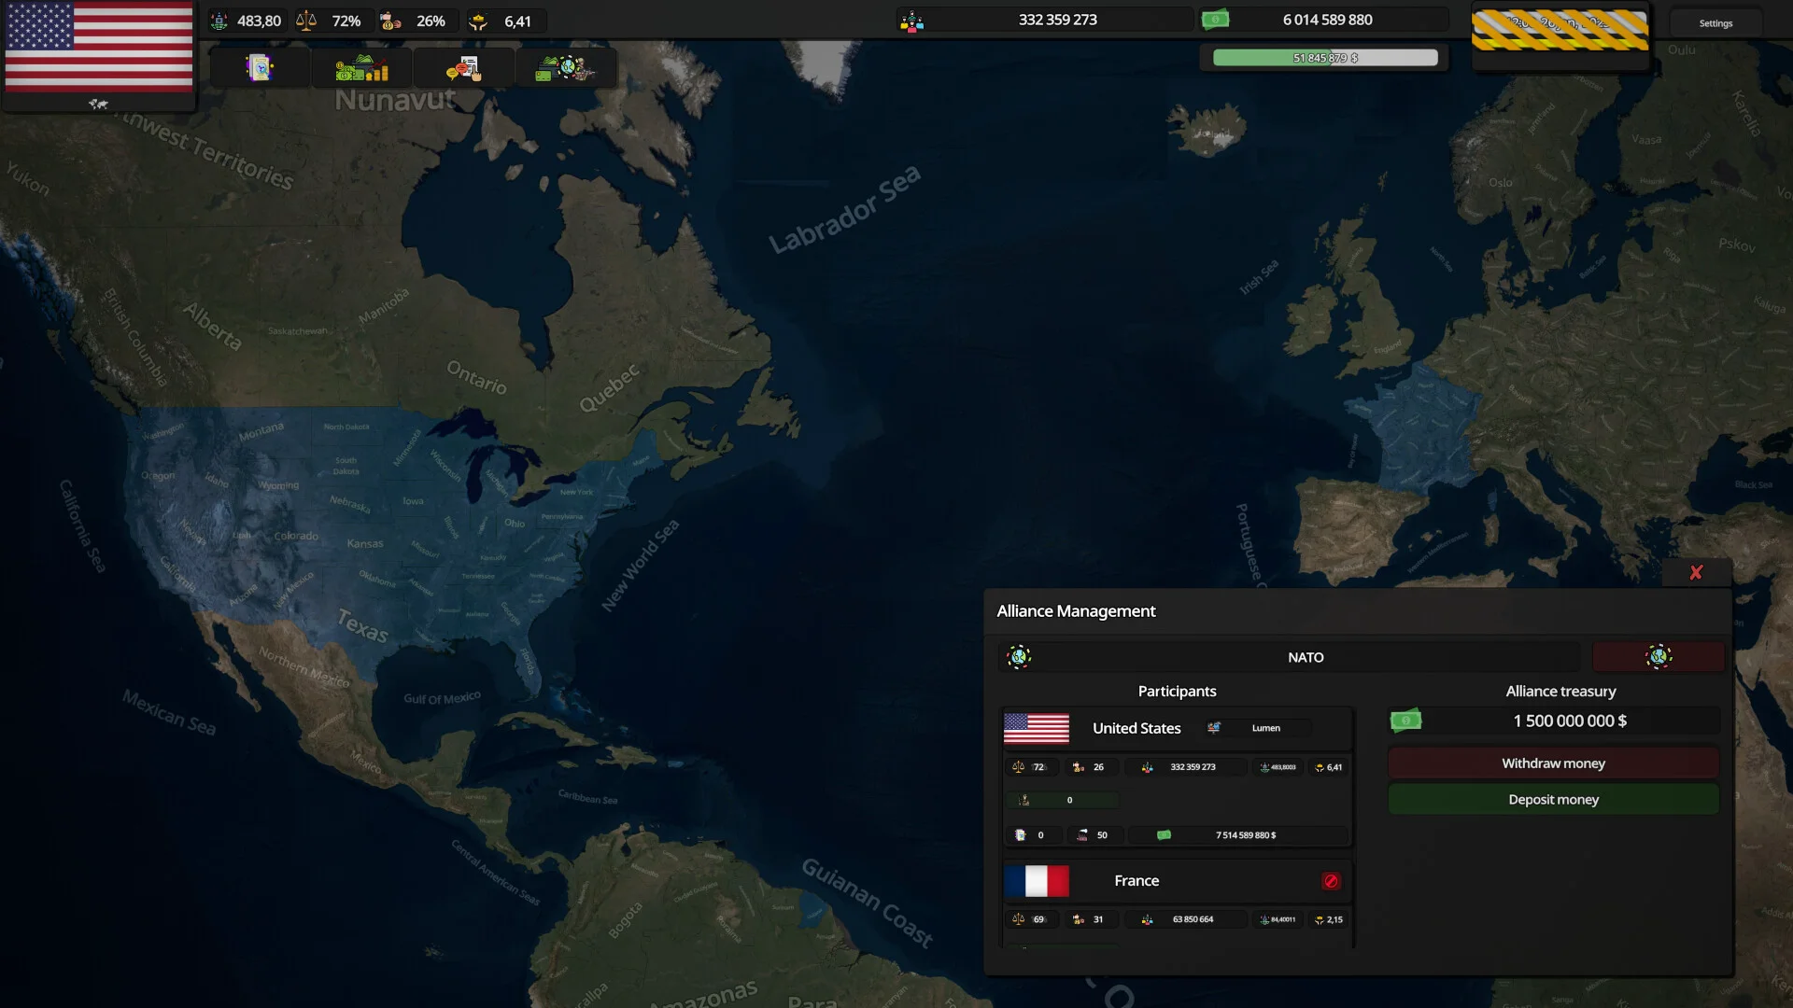
Task: Click the prestige crown icon showing 6,41
Action: pos(480,20)
